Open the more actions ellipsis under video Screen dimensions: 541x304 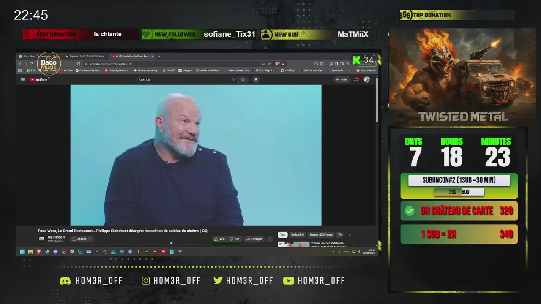click(270, 239)
